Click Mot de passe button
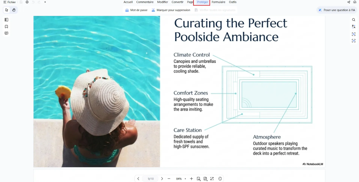The width and height of the screenshot is (359, 182). tap(136, 10)
